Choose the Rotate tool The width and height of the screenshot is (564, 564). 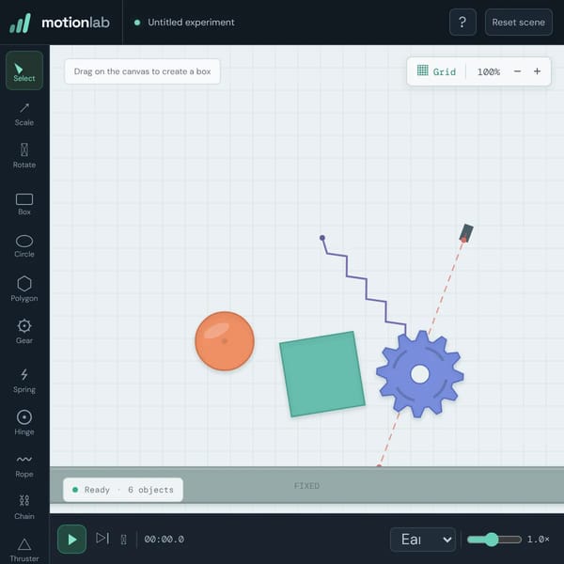tap(24, 156)
